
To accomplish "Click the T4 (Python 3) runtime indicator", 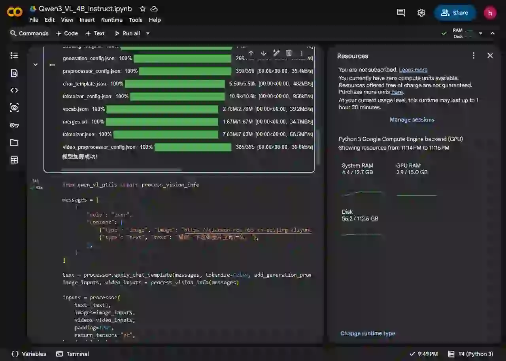I will [x=470, y=354].
